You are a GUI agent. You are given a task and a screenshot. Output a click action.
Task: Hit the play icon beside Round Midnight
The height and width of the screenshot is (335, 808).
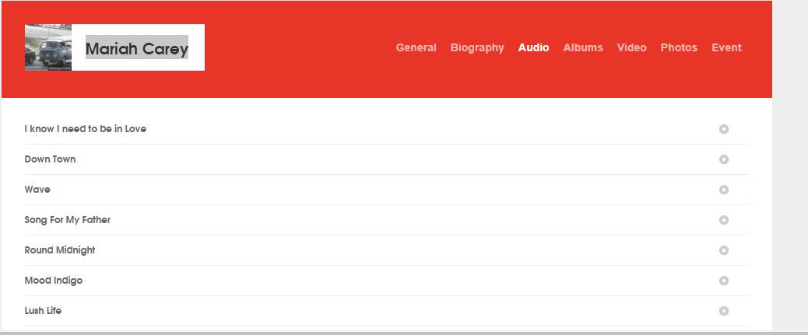point(724,250)
